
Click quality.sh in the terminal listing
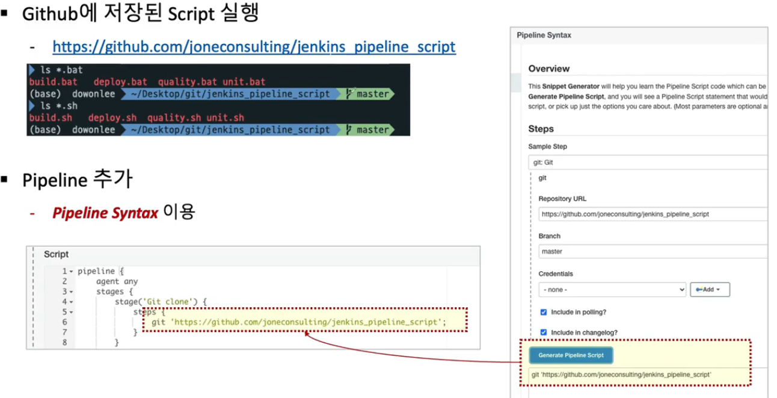pyautogui.click(x=174, y=118)
